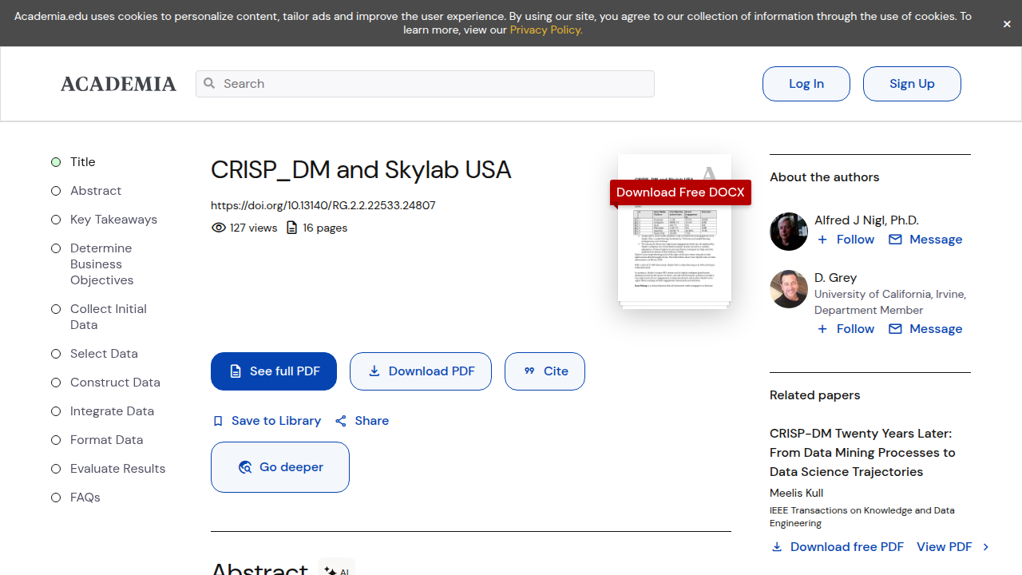This screenshot has width=1022, height=575.
Task: Select the Abstract outline bullet circle
Action: pyautogui.click(x=56, y=191)
